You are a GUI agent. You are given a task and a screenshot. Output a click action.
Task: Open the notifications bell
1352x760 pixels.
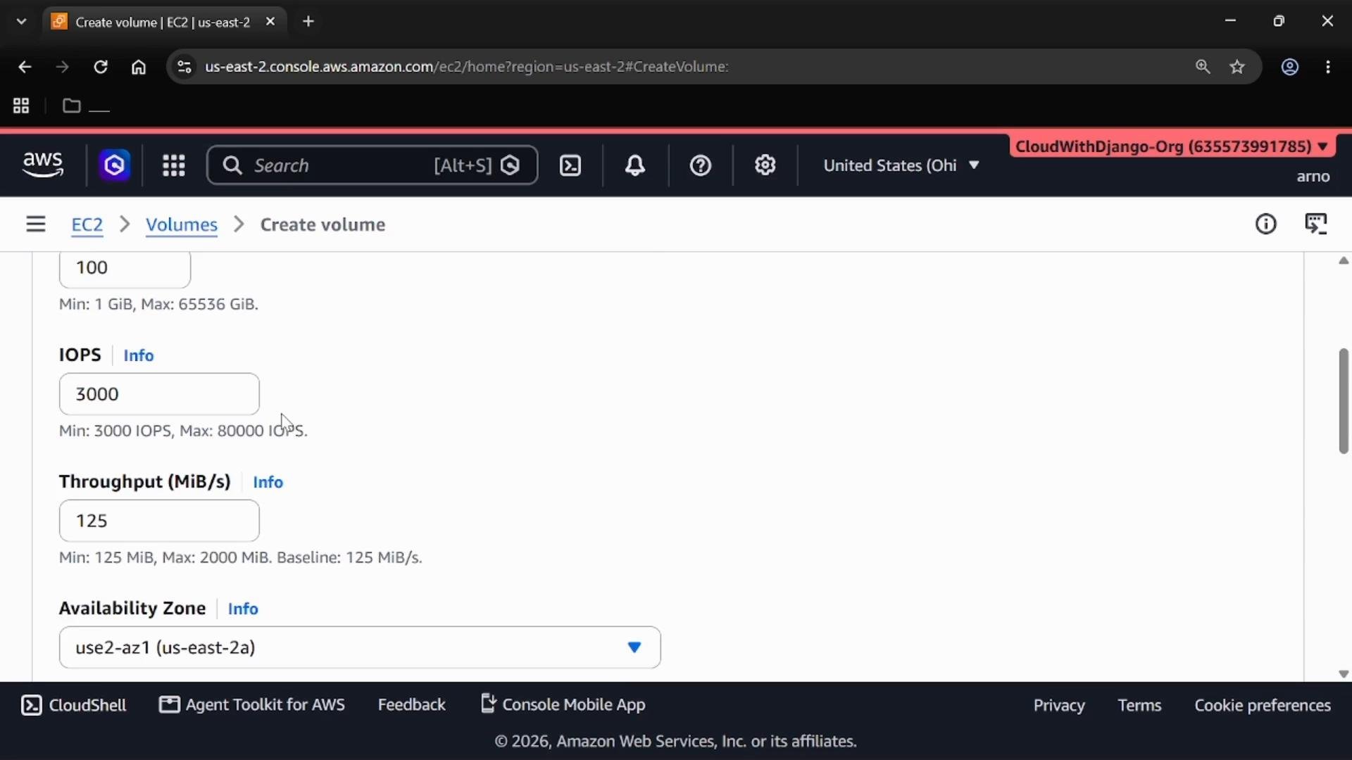tap(635, 165)
